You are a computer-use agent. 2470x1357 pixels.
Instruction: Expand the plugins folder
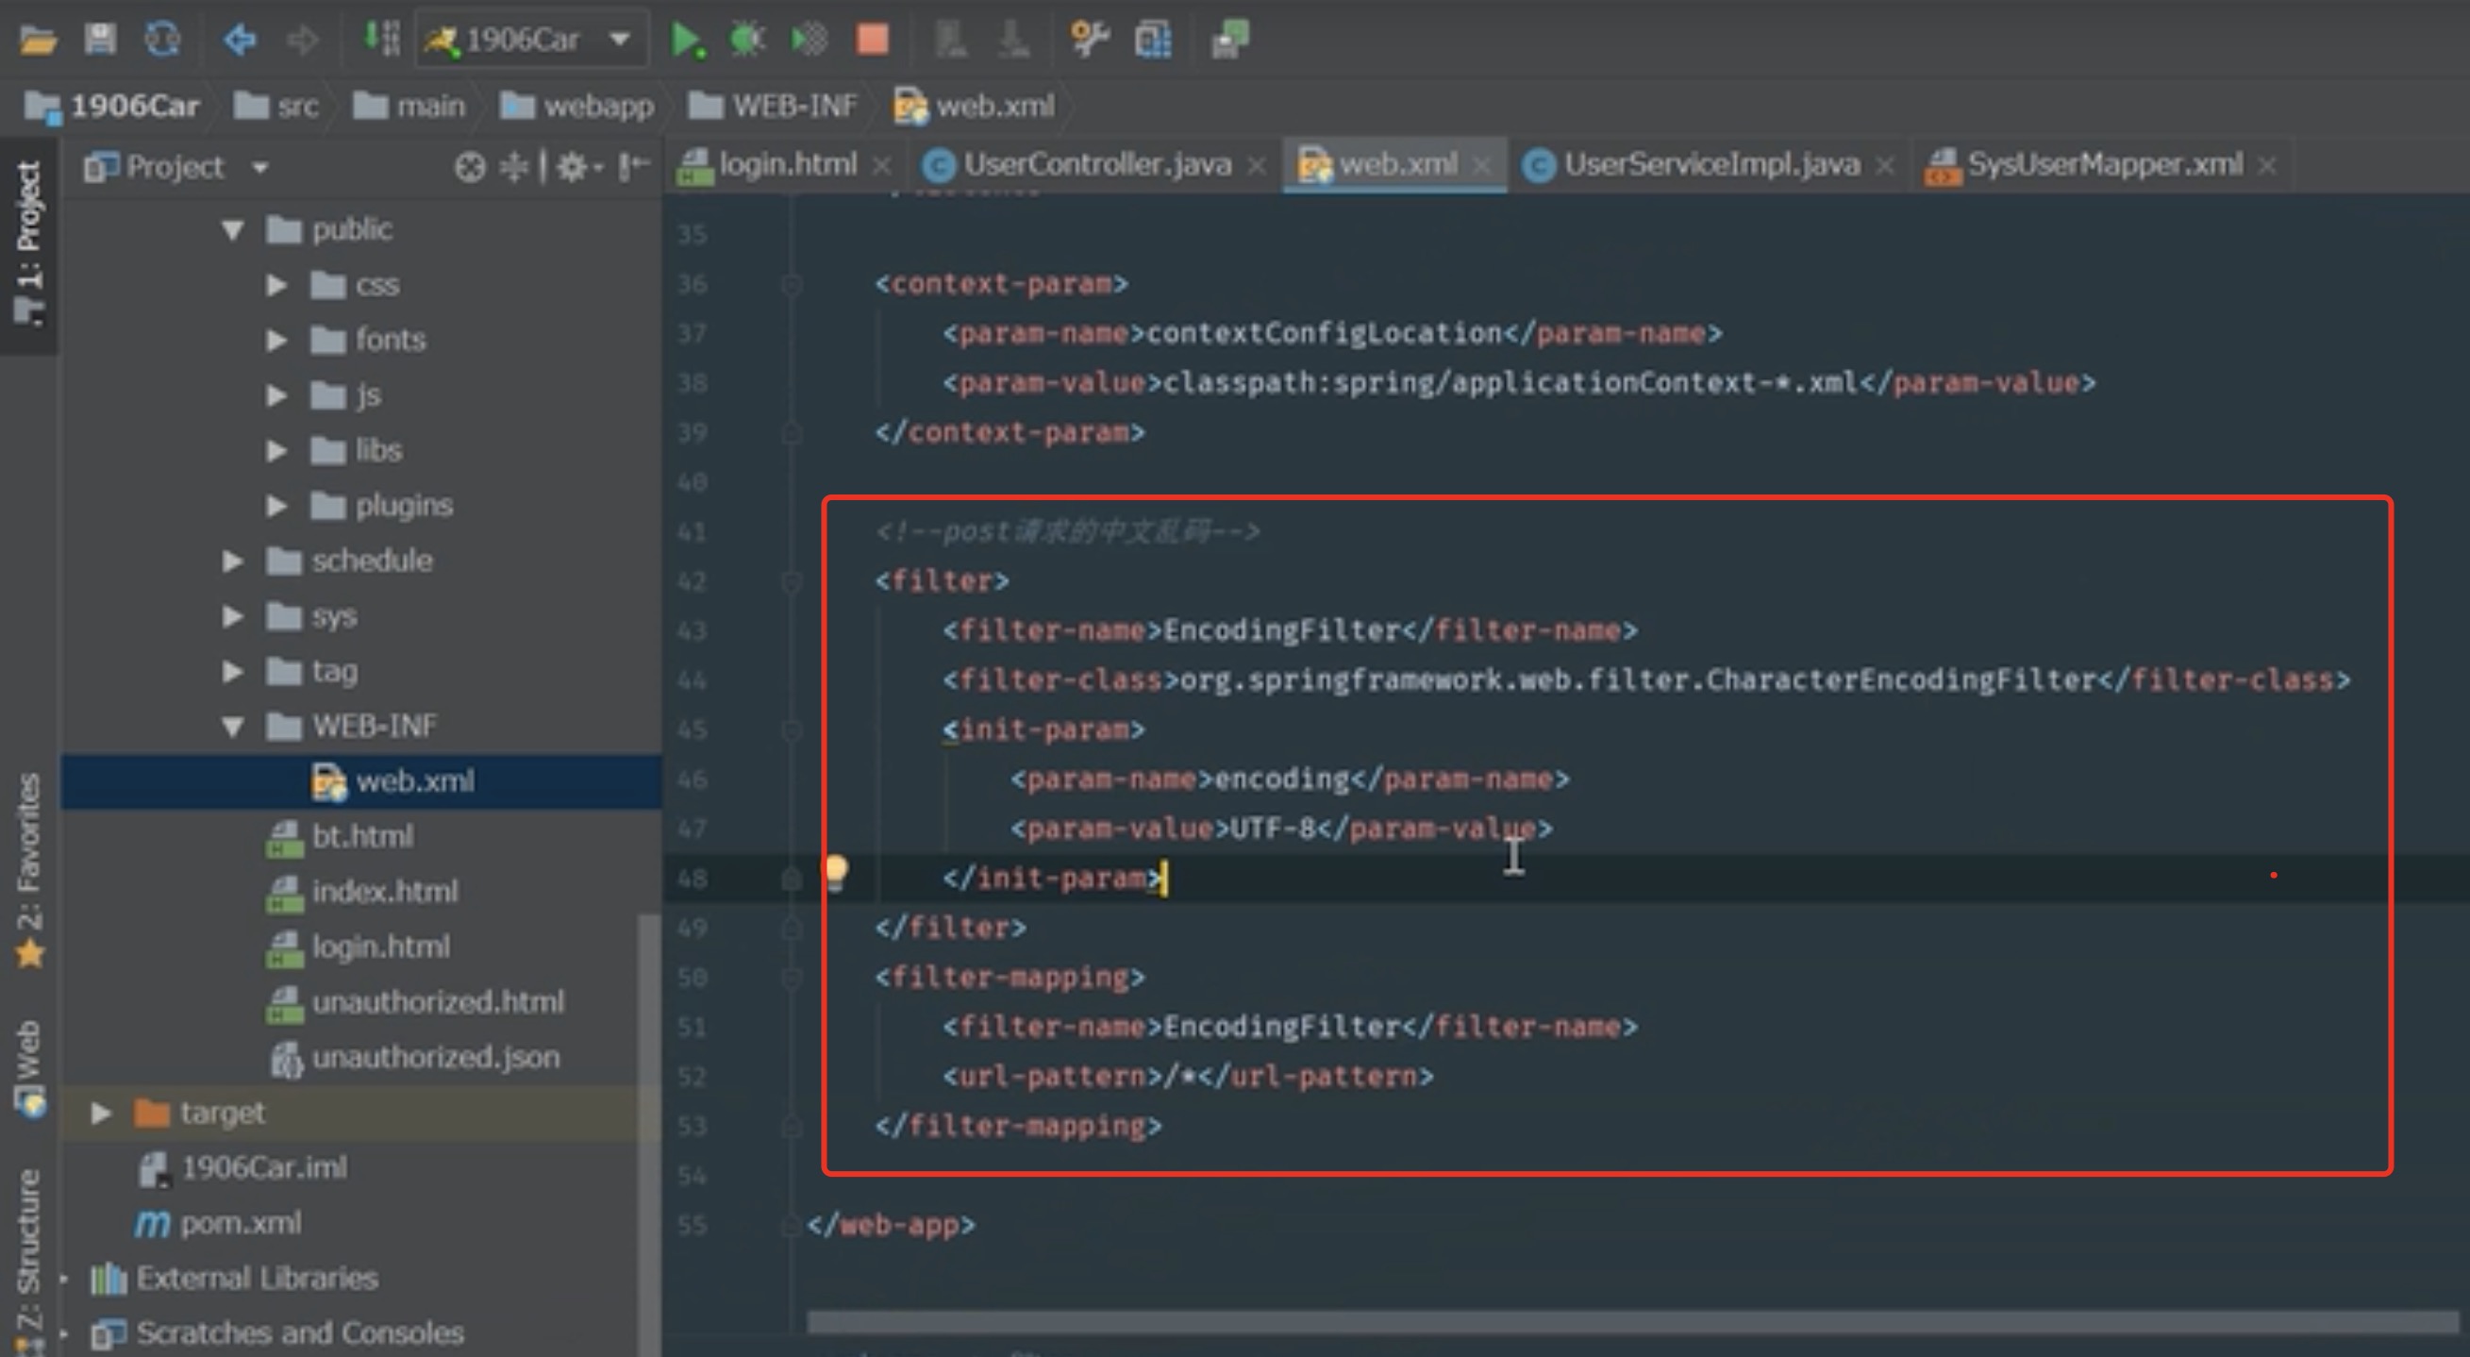tap(276, 506)
